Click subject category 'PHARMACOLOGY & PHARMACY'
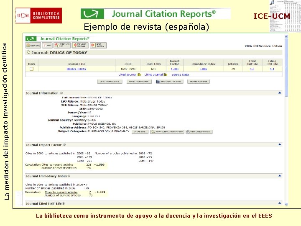301x226 pixels. tap(108, 131)
